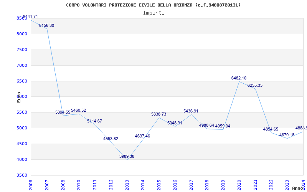Click the data label 4679.18
Viewport: 307px width, 192px height.
pos(287,135)
